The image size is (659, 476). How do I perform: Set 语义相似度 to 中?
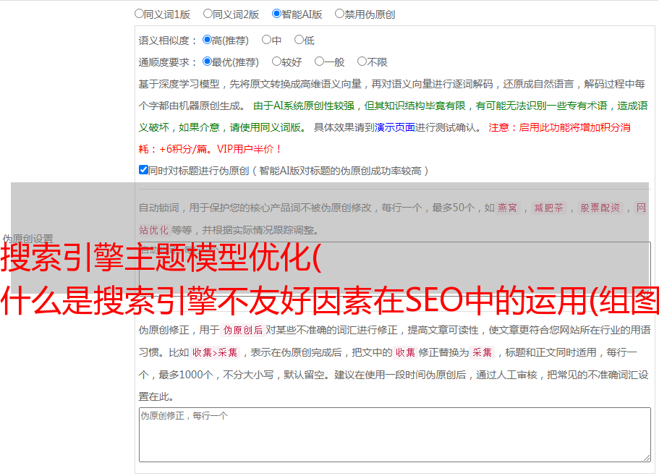point(266,40)
